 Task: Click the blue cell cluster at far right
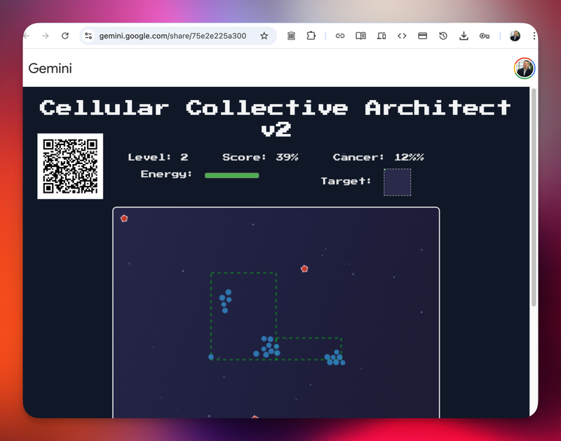click(x=335, y=358)
